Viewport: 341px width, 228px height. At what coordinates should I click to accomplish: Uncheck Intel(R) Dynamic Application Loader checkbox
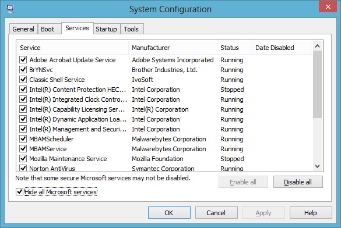point(23,119)
